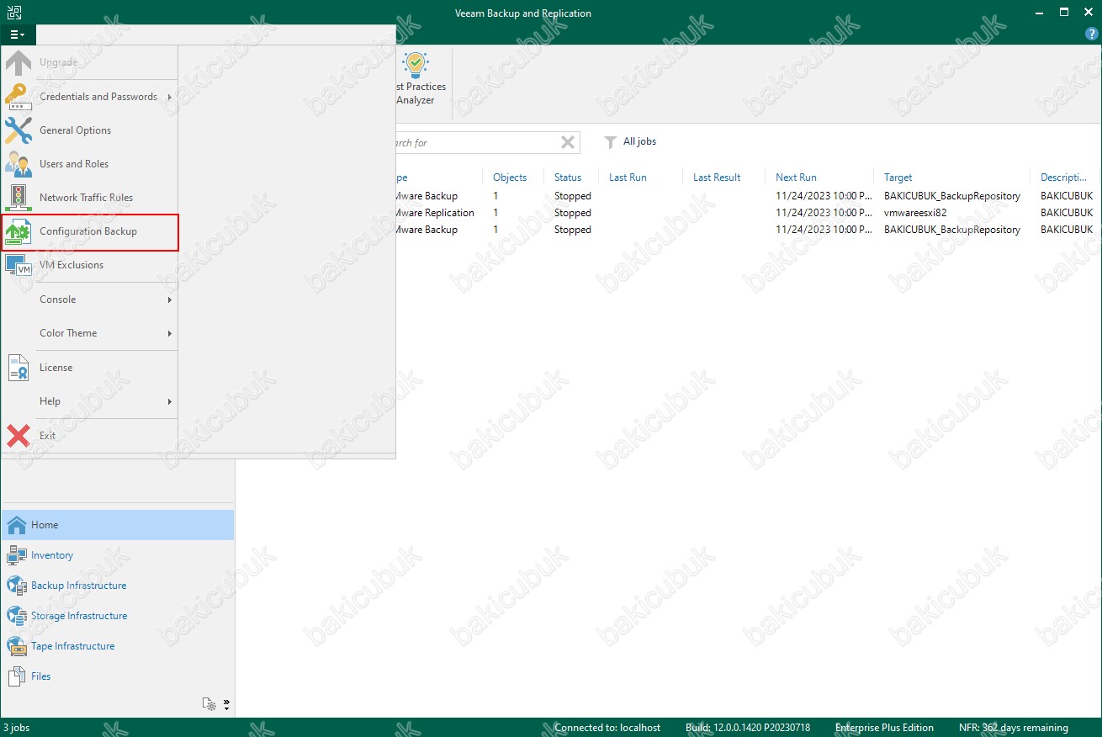The width and height of the screenshot is (1102, 737).
Task: Select the Users and Roles icon
Action: pyautogui.click(x=19, y=164)
